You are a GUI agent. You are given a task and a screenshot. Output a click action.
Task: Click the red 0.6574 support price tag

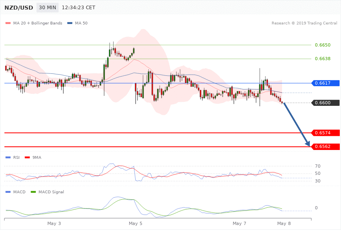(x=325, y=133)
